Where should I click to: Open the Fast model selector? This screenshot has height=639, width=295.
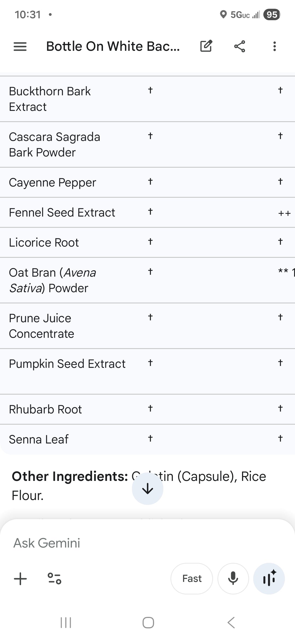click(192, 578)
